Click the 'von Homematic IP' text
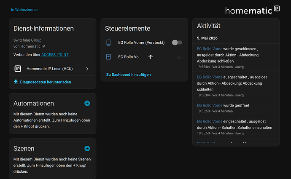 coord(29,46)
